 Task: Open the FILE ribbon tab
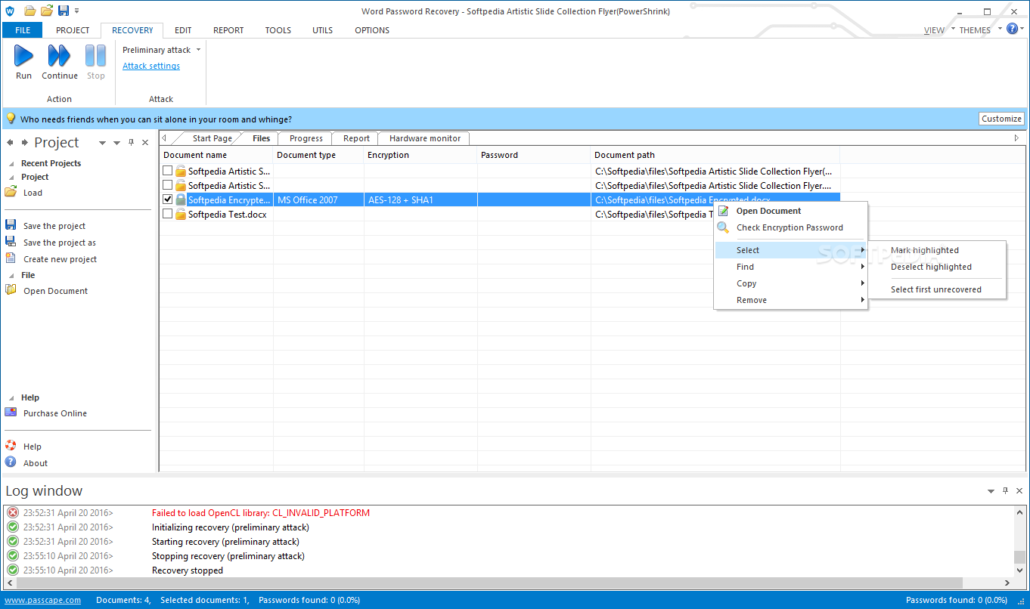[23, 30]
